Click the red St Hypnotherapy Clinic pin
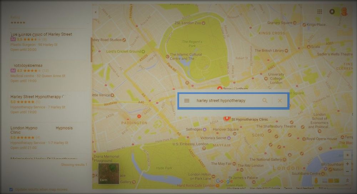This screenshot has width=357, height=194. (x=227, y=118)
